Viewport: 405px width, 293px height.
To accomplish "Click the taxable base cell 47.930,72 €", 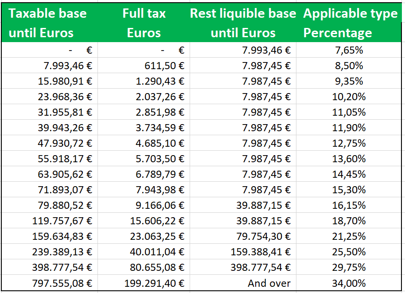I will [x=50, y=143].
